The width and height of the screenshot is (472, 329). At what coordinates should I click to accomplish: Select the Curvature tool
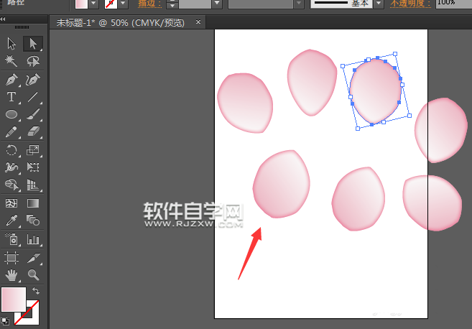point(33,80)
